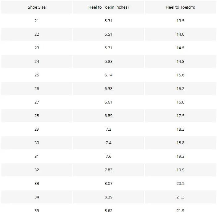The image size is (217, 216).
Task: Select the 6.14 inches value
Action: [108, 75]
